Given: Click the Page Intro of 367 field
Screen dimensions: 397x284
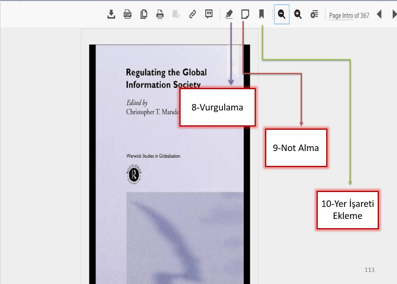Looking at the screenshot, I should point(349,16).
